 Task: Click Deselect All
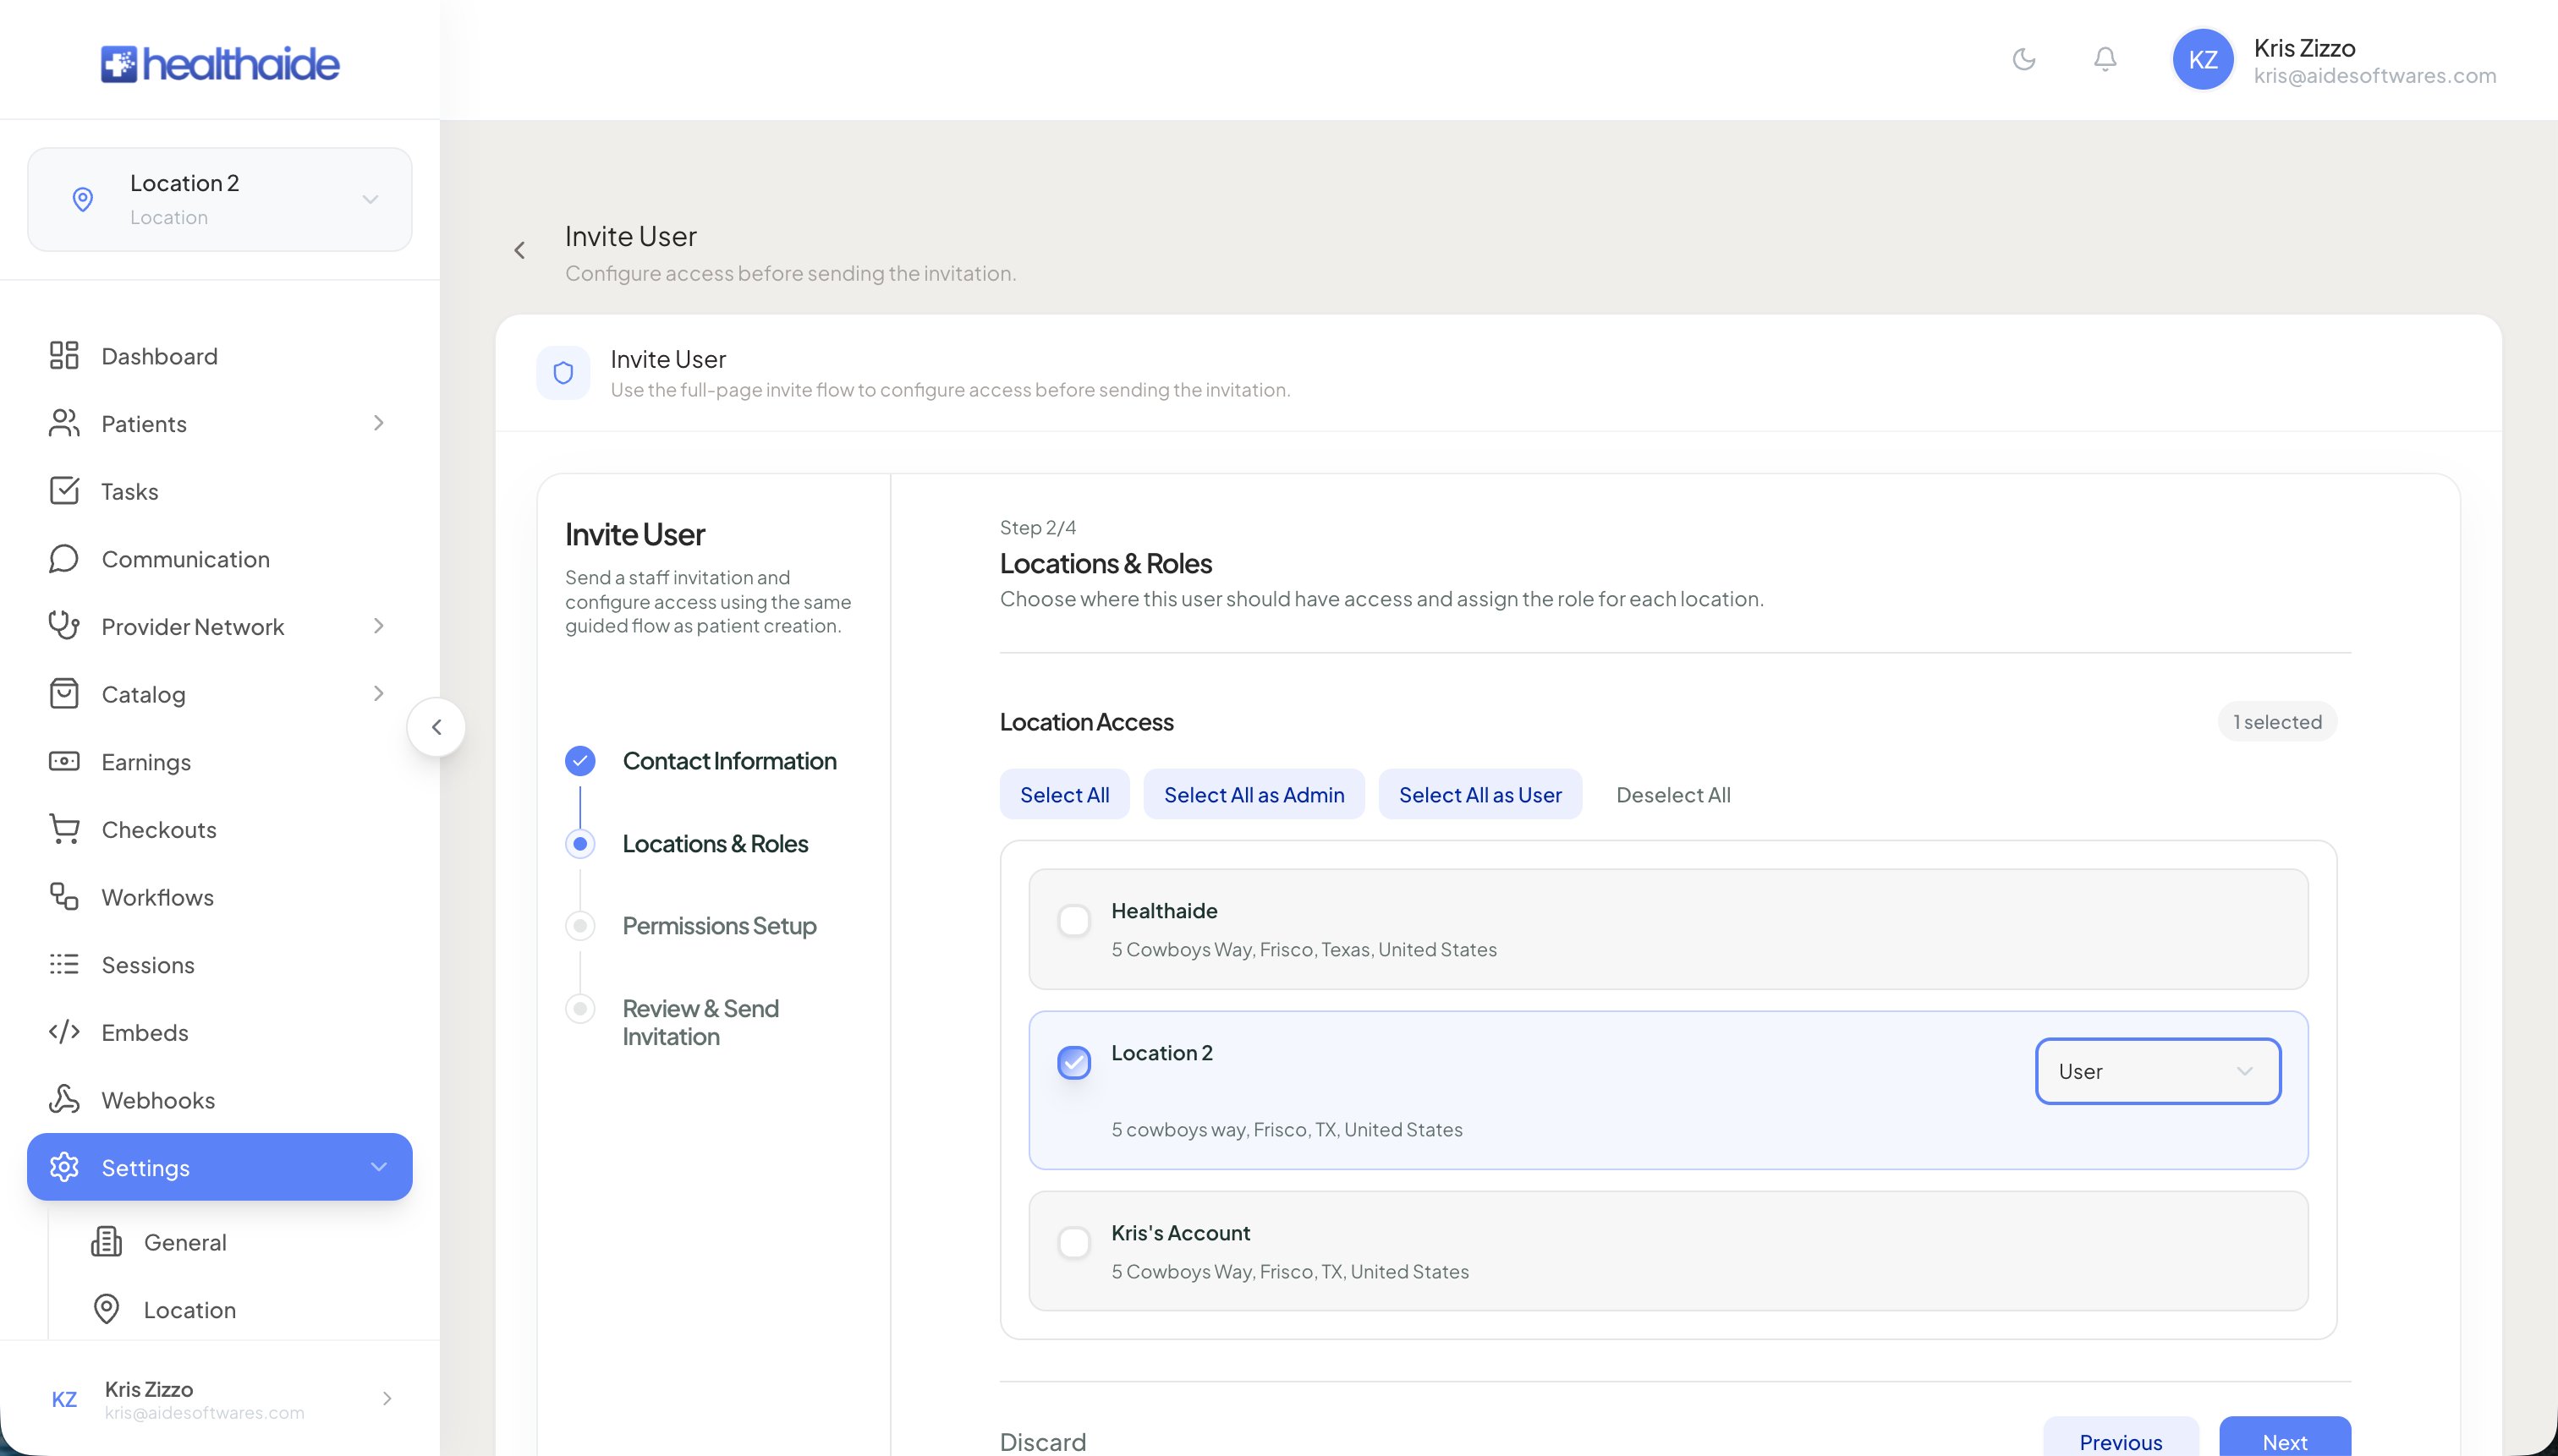coord(1672,794)
